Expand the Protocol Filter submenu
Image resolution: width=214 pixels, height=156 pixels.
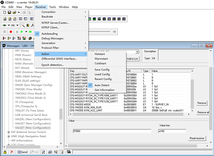click(x=61, y=48)
